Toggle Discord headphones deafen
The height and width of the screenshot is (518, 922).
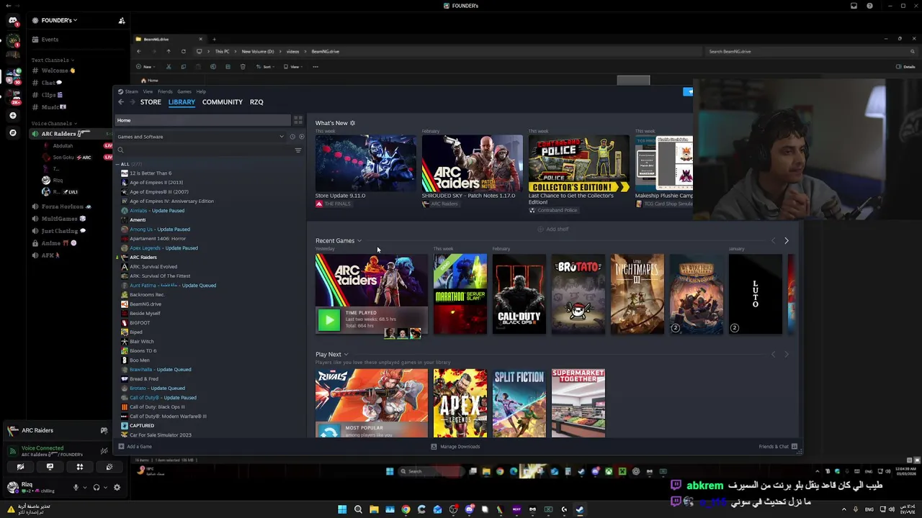[x=96, y=487]
